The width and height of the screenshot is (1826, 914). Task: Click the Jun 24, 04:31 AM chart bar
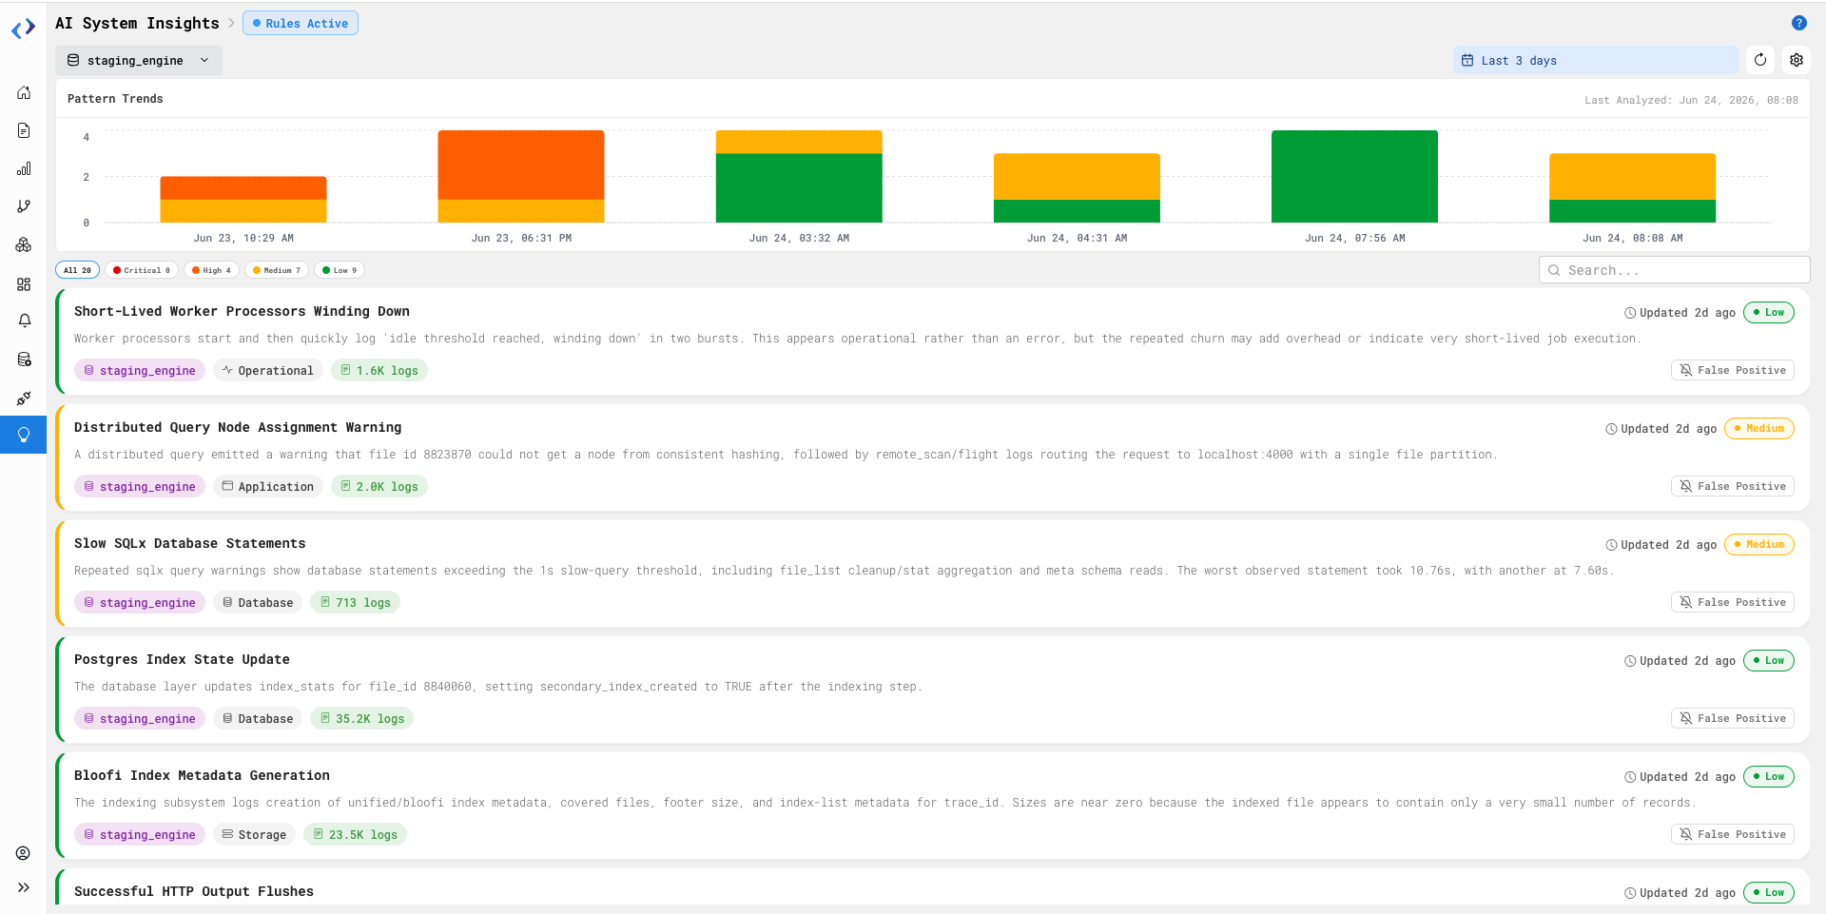[x=1077, y=187]
